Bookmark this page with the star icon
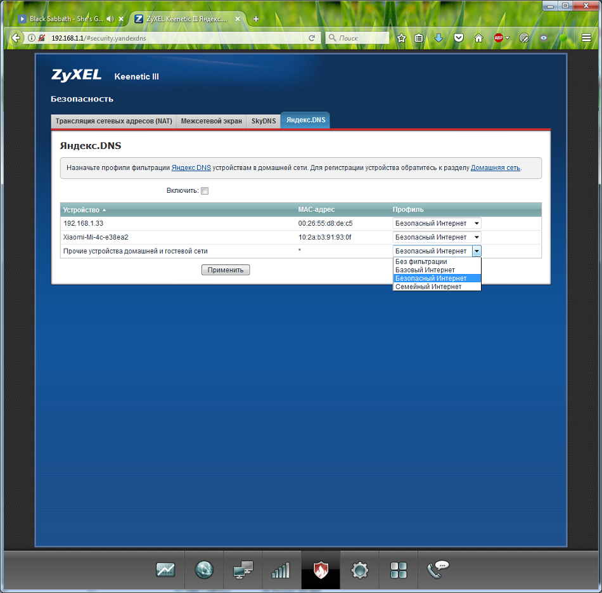This screenshot has height=593, width=602. pyautogui.click(x=402, y=37)
